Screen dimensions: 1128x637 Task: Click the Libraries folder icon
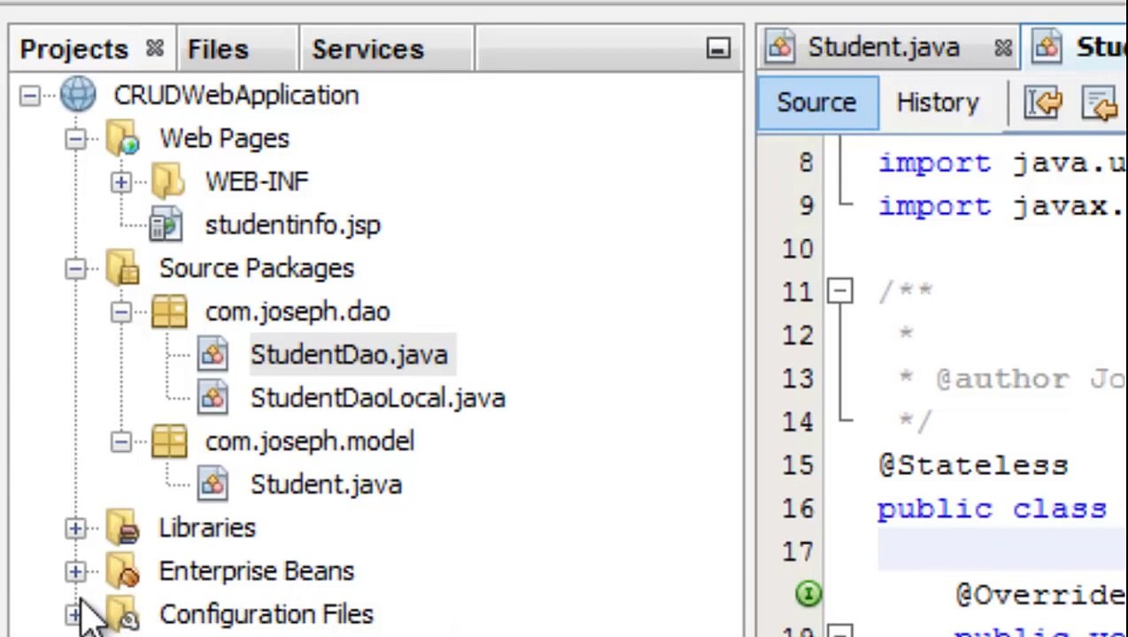pyautogui.click(x=123, y=528)
